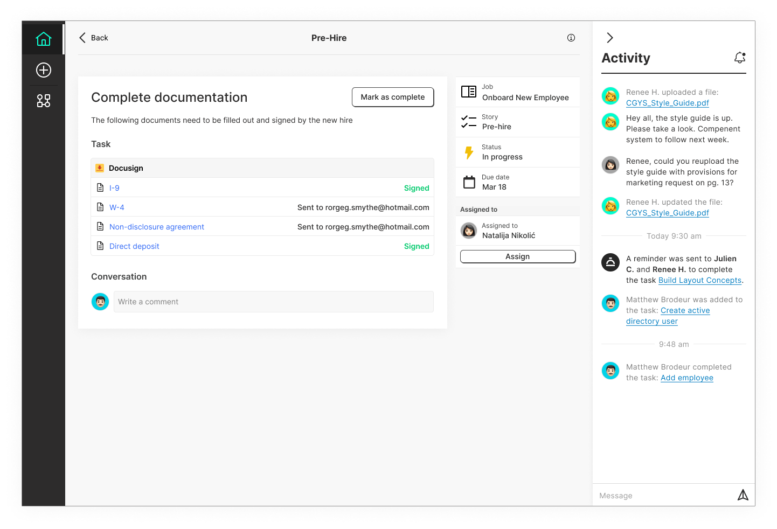
Task: Click Natalija Nikolić's avatar
Action: (469, 231)
